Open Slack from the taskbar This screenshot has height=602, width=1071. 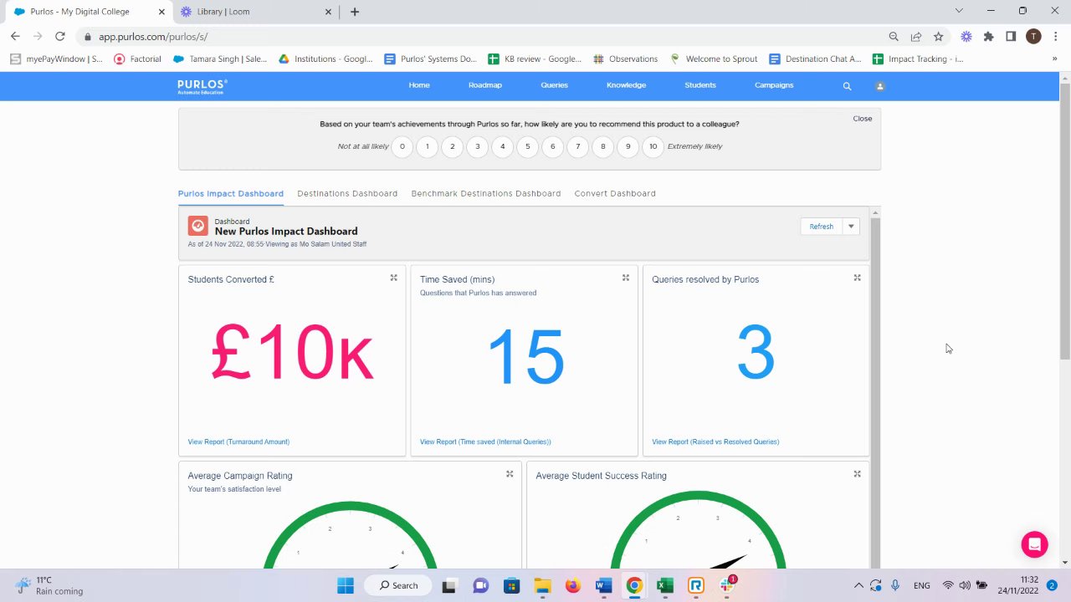(x=727, y=585)
